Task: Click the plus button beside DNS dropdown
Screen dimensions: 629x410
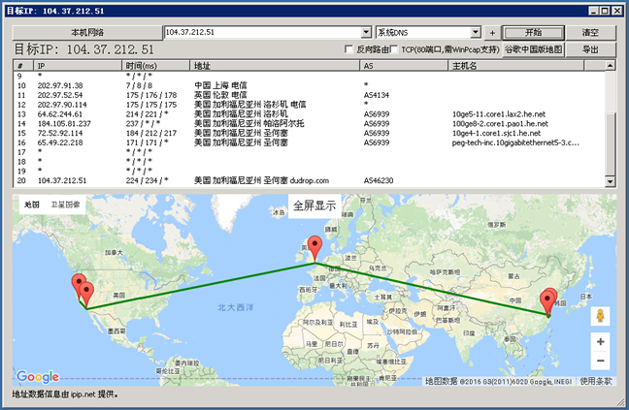Action: pos(492,32)
